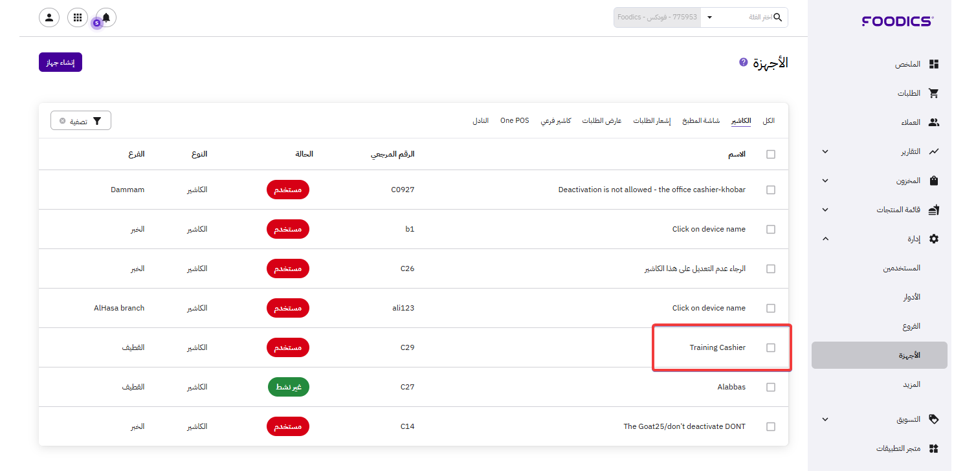Screen dimensions: 954x471
Task: Click the purple create device button
Action: (60, 62)
